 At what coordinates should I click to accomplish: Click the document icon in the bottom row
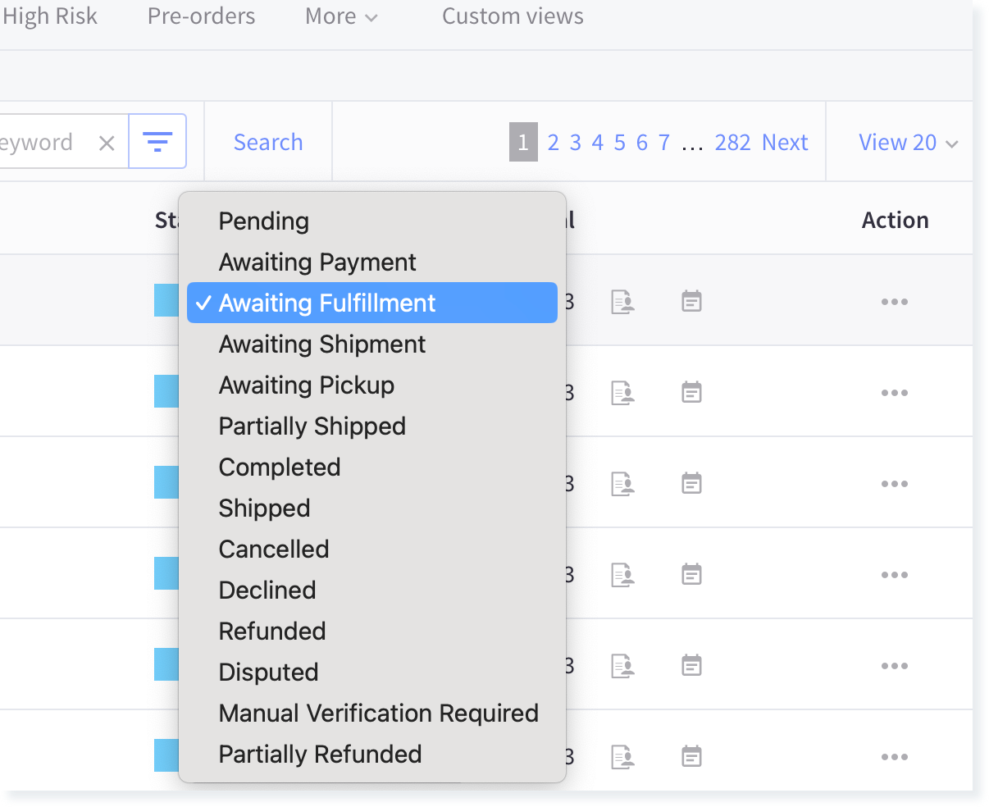[622, 755]
